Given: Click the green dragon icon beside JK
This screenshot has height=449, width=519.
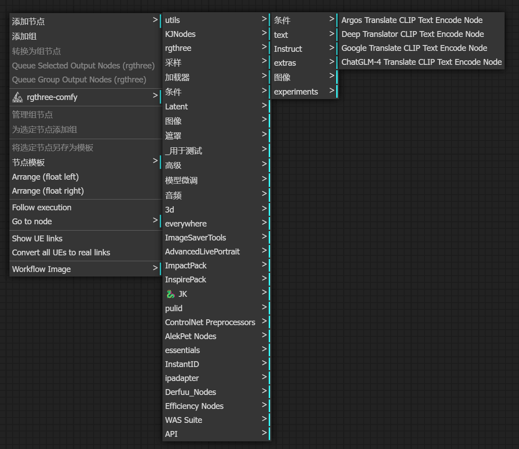Looking at the screenshot, I should tap(171, 294).
